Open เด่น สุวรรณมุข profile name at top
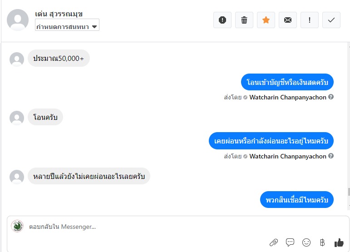350x252 pixels. [59, 14]
